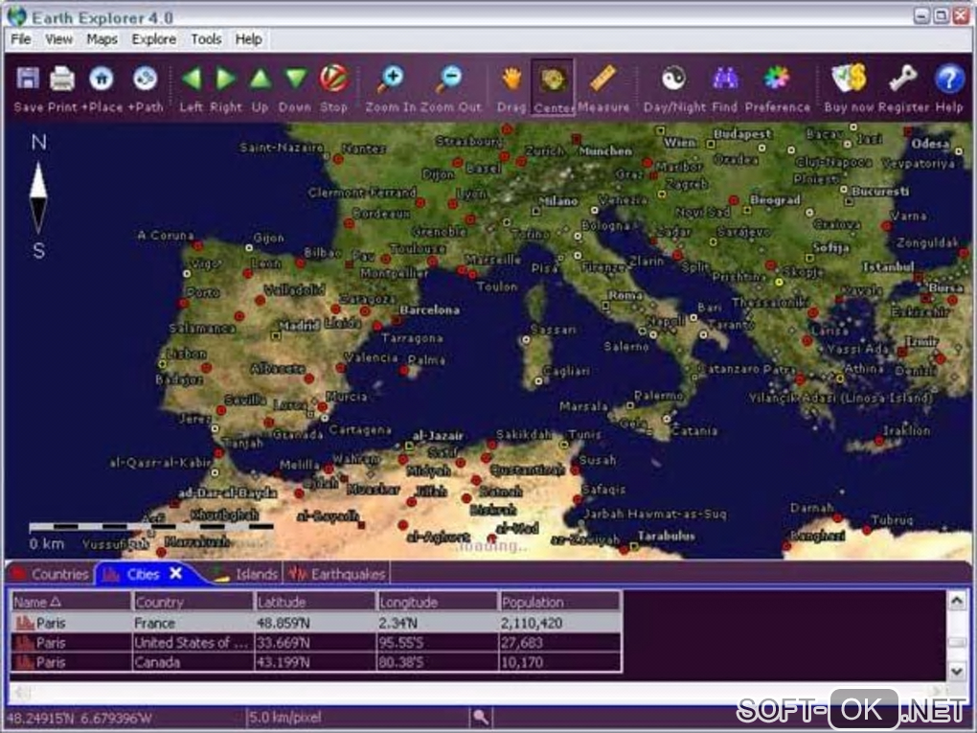Sort table by Country column
977x733 pixels.
click(193, 602)
